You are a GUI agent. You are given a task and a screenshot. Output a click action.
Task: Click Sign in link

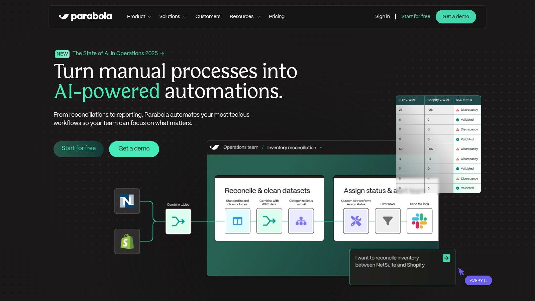tap(383, 16)
